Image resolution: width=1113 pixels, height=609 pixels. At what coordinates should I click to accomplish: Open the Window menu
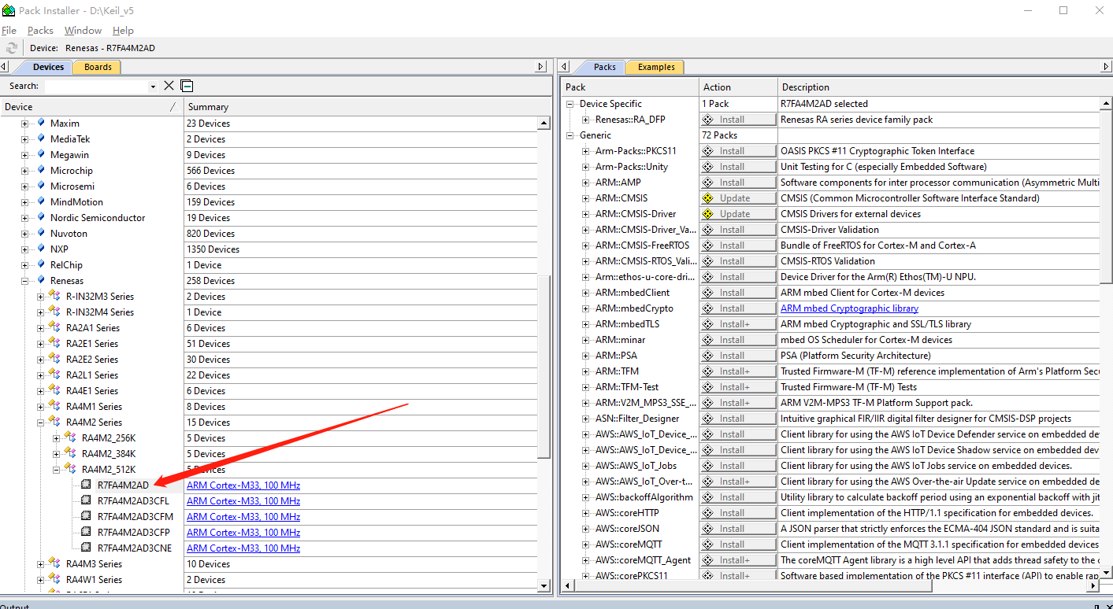[x=83, y=30]
